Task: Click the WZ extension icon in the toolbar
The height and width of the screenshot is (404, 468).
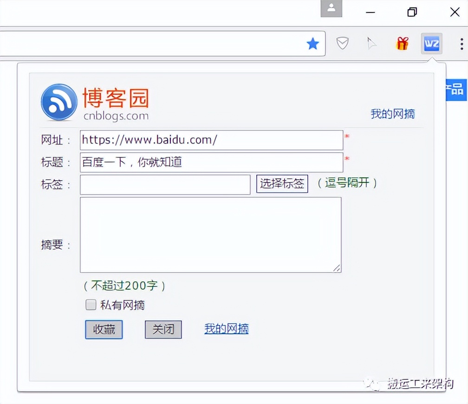Action: pyautogui.click(x=431, y=44)
